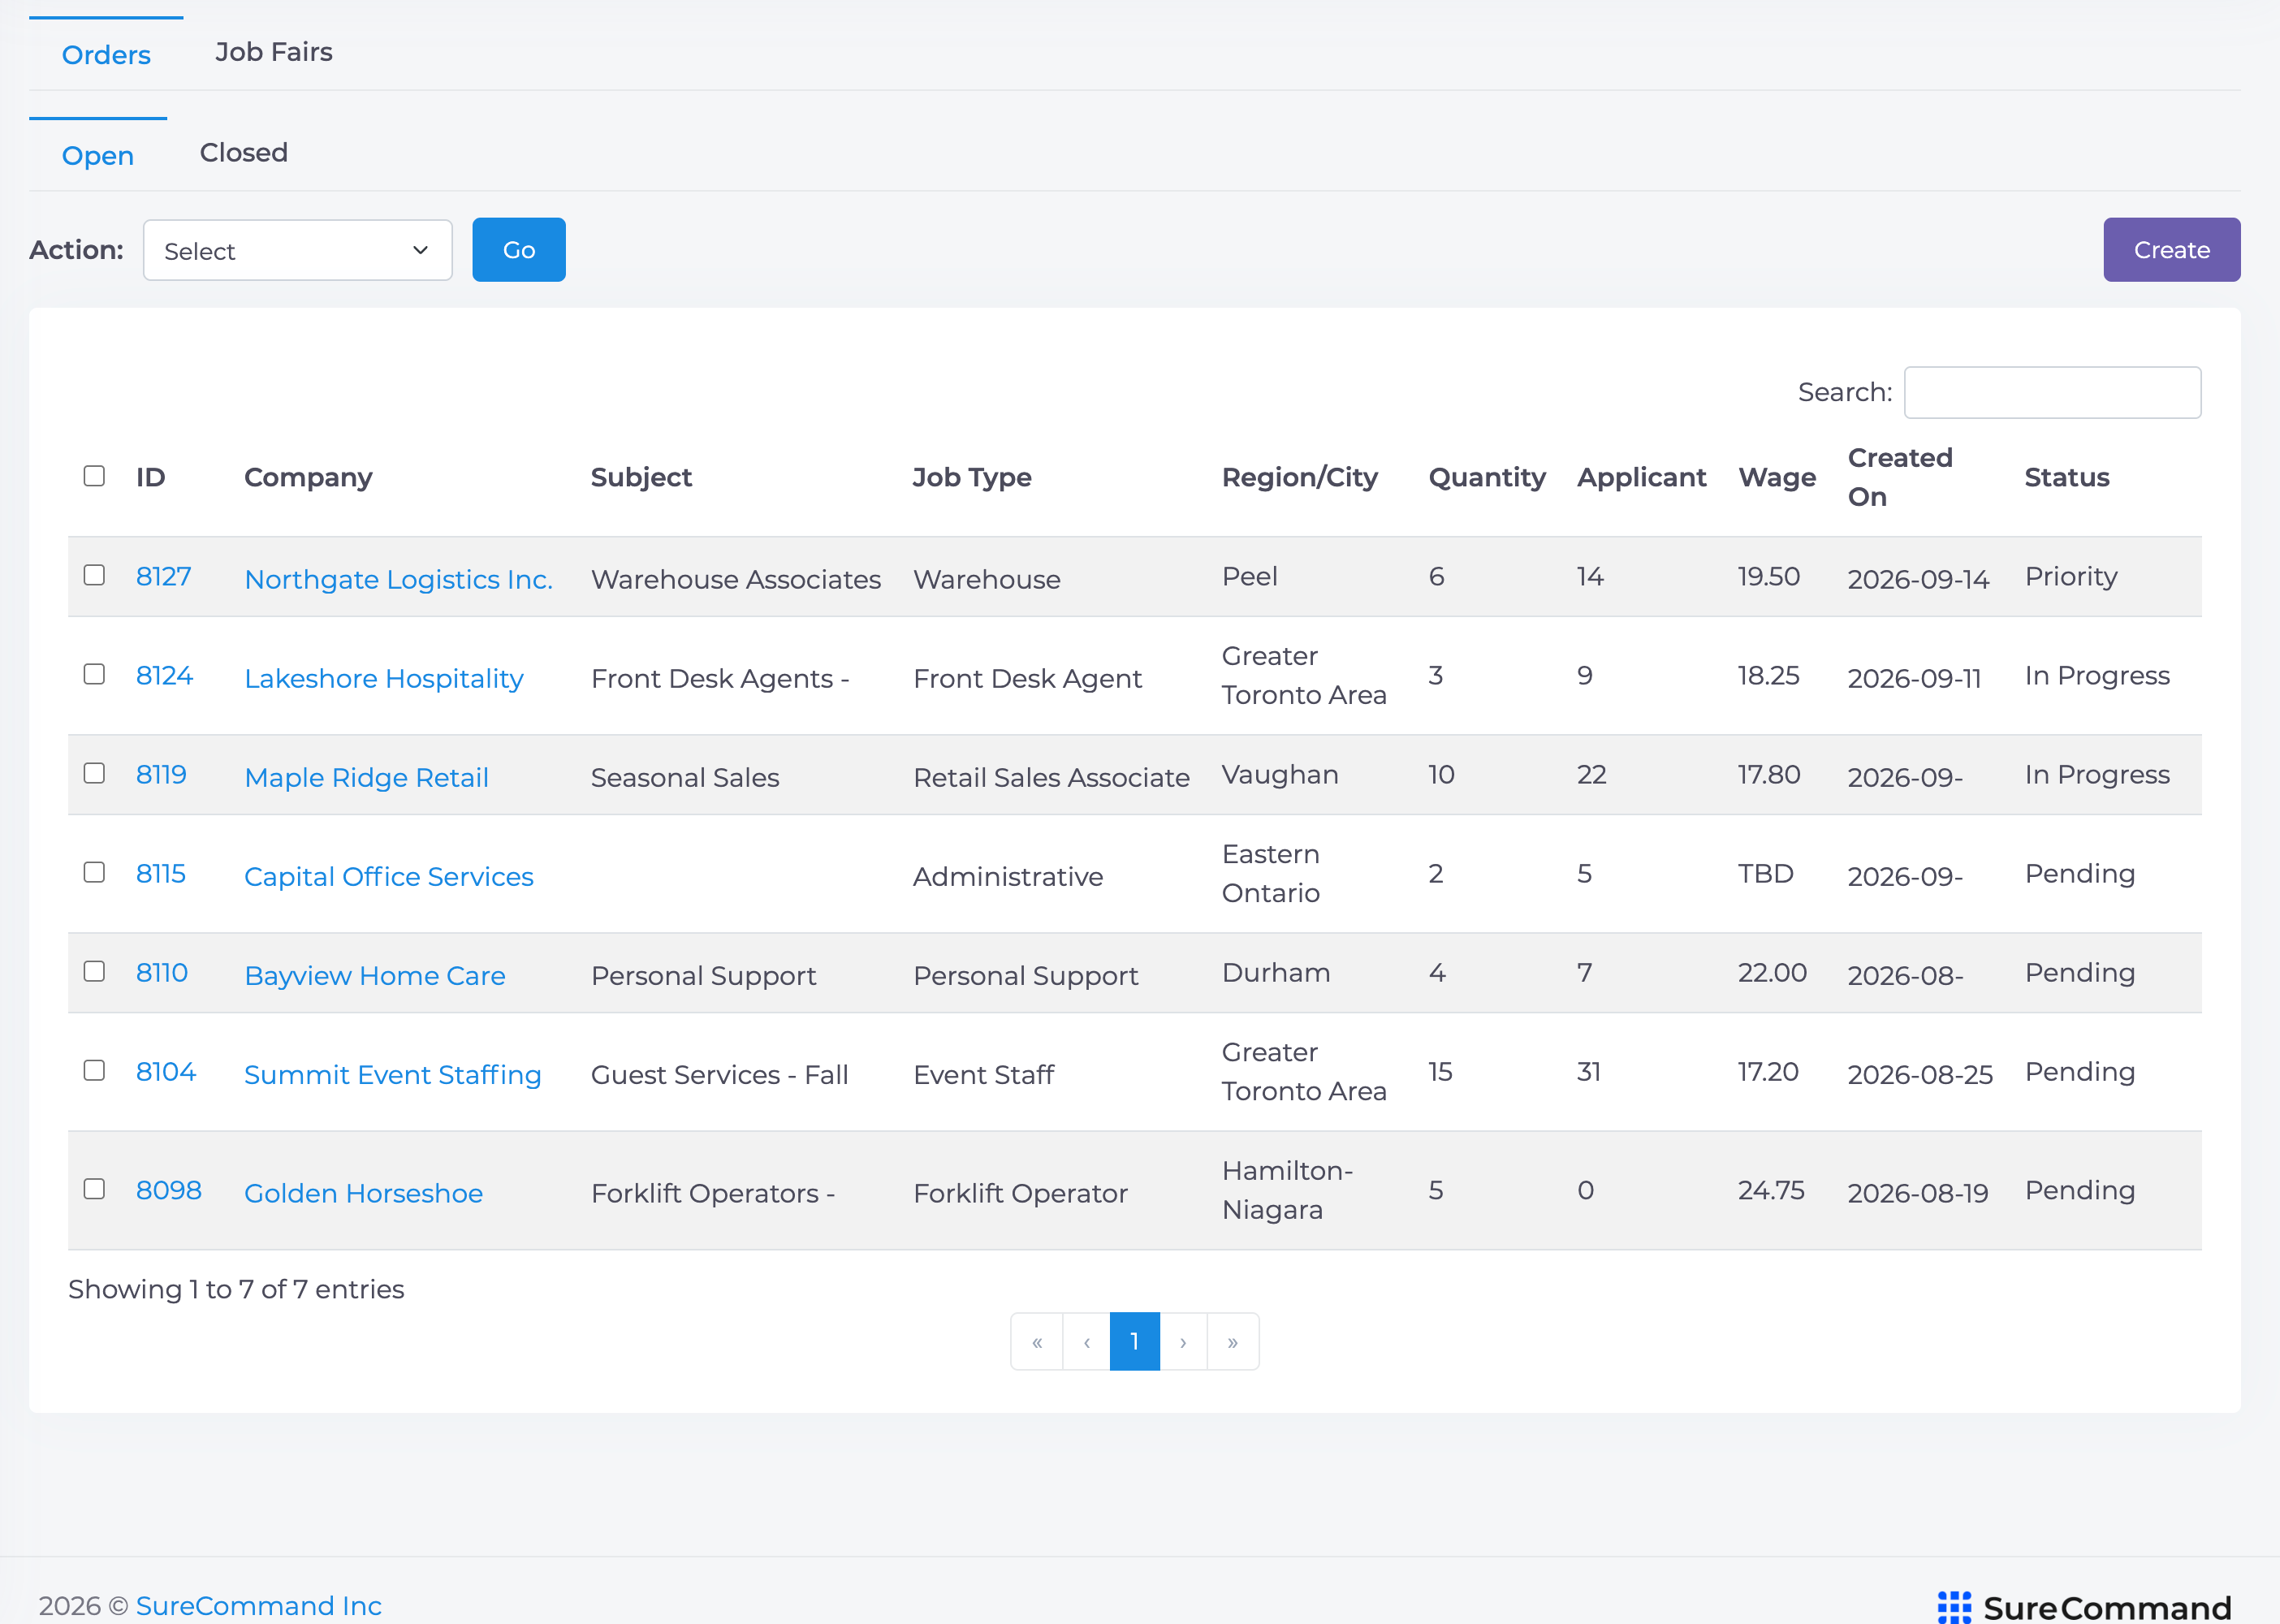Click the Go button
Screen dimensions: 2280x1624
519,250
